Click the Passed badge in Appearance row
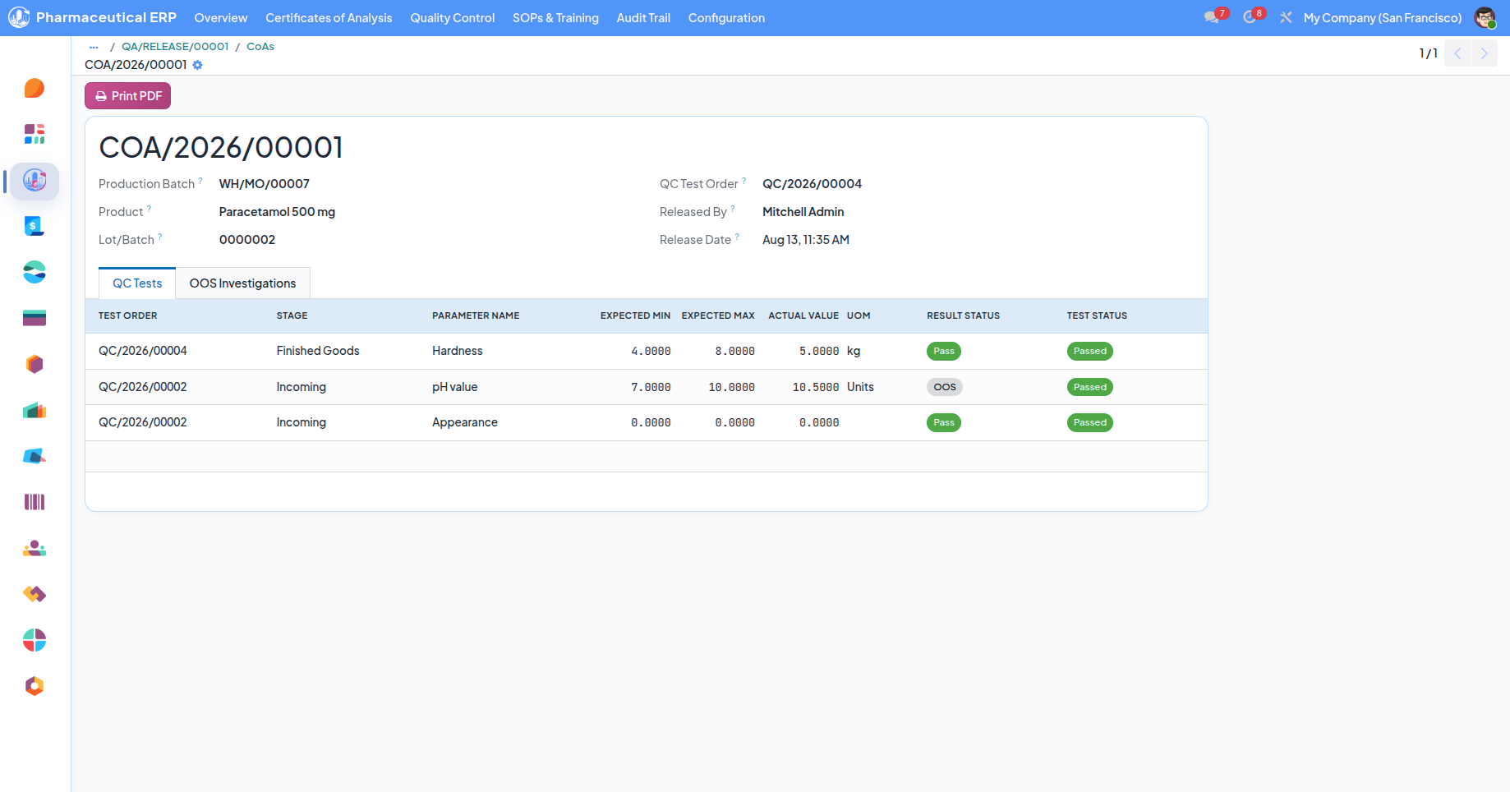This screenshot has height=792, width=1510. (x=1090, y=422)
